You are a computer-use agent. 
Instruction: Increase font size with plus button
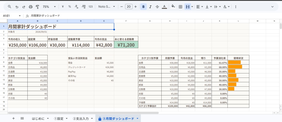(x=135, y=7)
